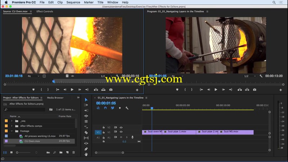Open the Marker menu
The height and width of the screenshot is (162, 288).
tap(89, 3)
